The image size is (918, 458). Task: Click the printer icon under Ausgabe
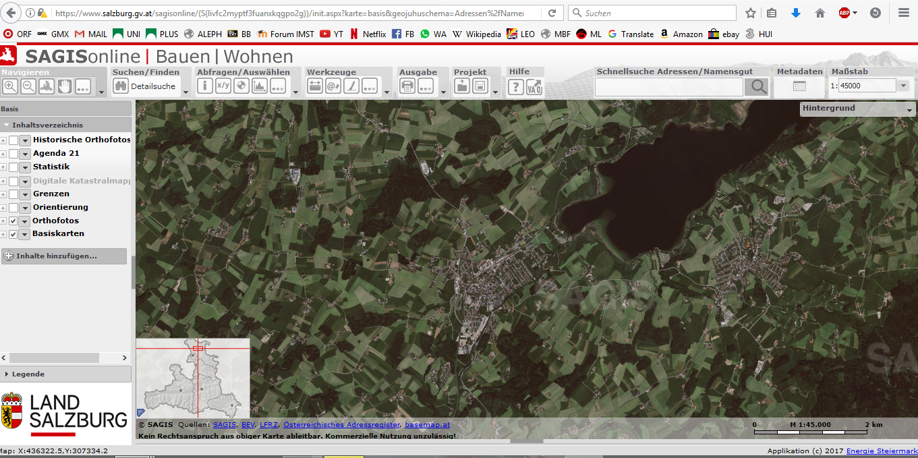tap(406, 85)
